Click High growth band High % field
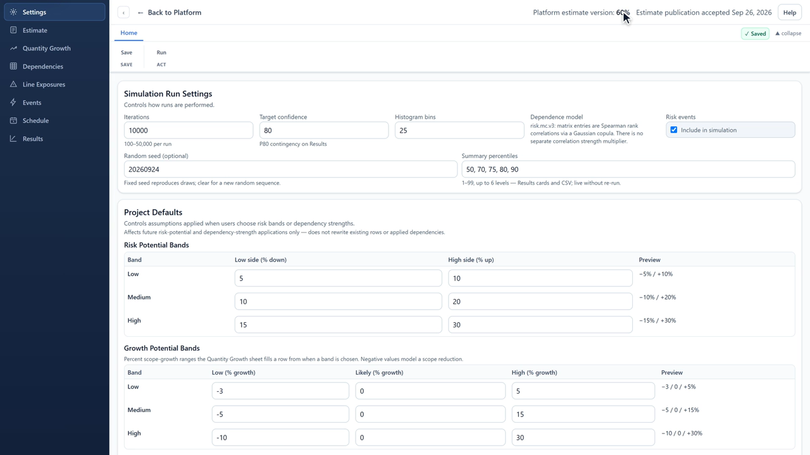The image size is (810, 455). (583, 437)
